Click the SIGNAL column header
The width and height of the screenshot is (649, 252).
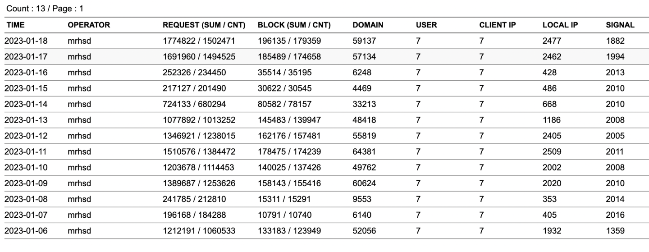pos(620,26)
